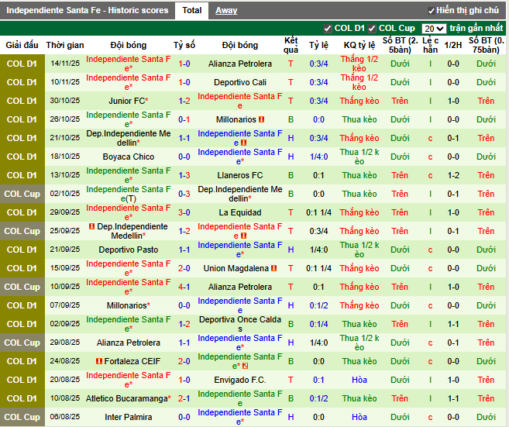Image resolution: width=509 pixels, height=427 pixels.
Task: Switch to the Away tab
Action: click(226, 10)
